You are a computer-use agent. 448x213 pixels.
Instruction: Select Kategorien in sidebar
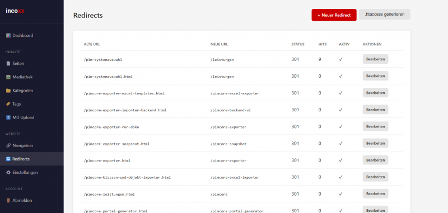(32, 91)
